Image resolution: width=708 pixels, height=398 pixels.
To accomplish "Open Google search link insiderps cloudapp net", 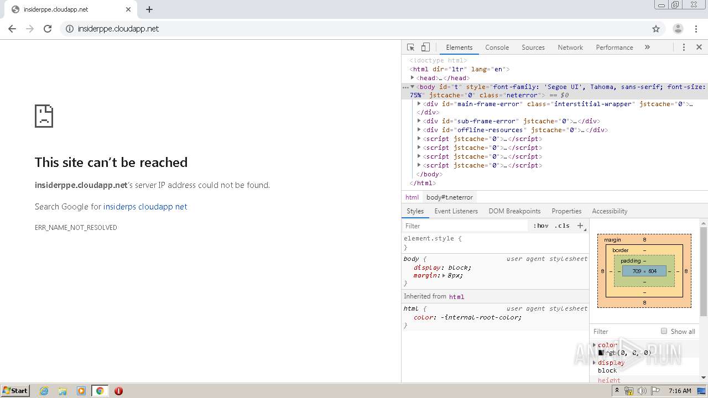I will [x=145, y=207].
